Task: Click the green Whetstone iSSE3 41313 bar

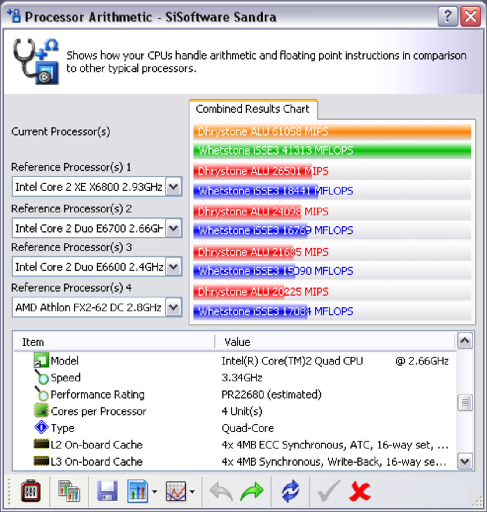Action: (332, 151)
